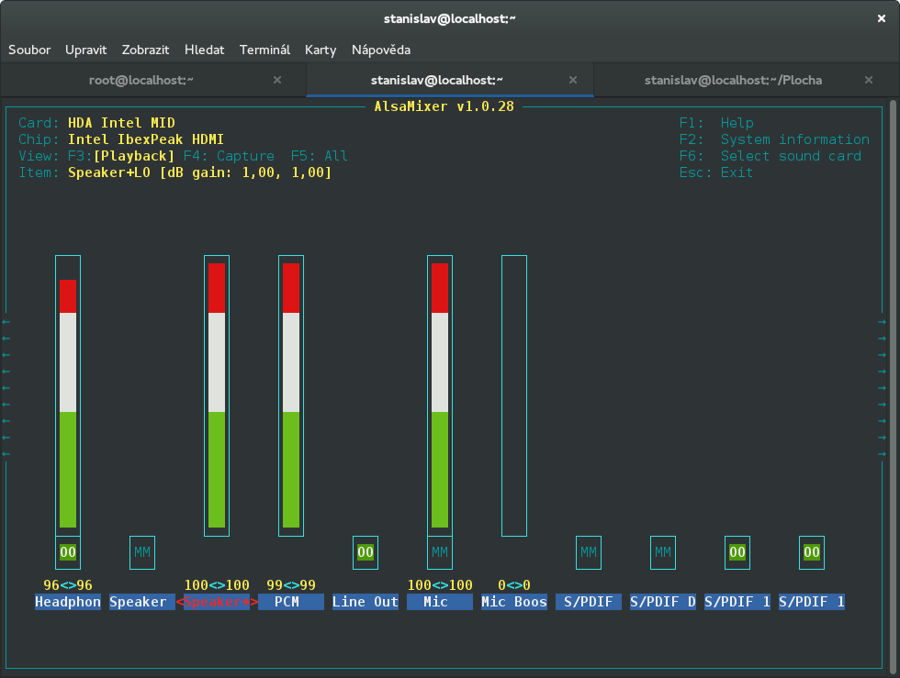This screenshot has height=678, width=900.
Task: Close the root@localhost terminal tab
Action: coord(277,80)
